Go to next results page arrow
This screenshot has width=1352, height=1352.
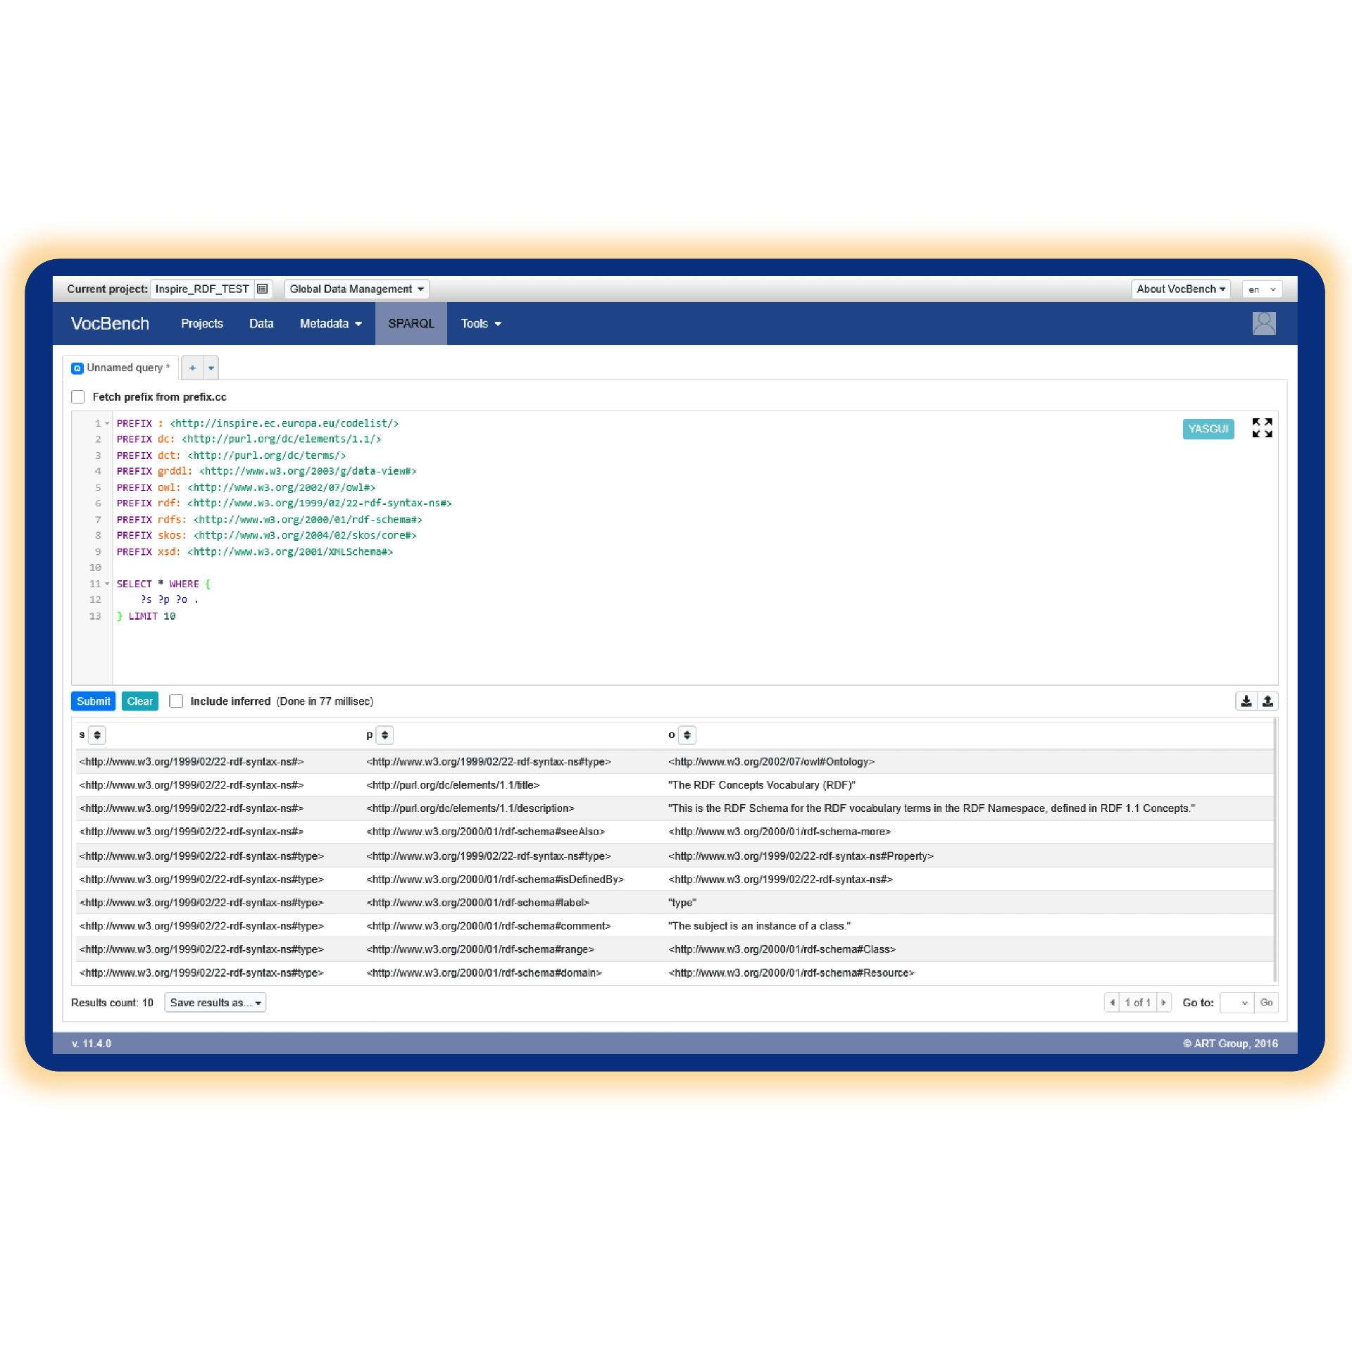(1163, 1002)
